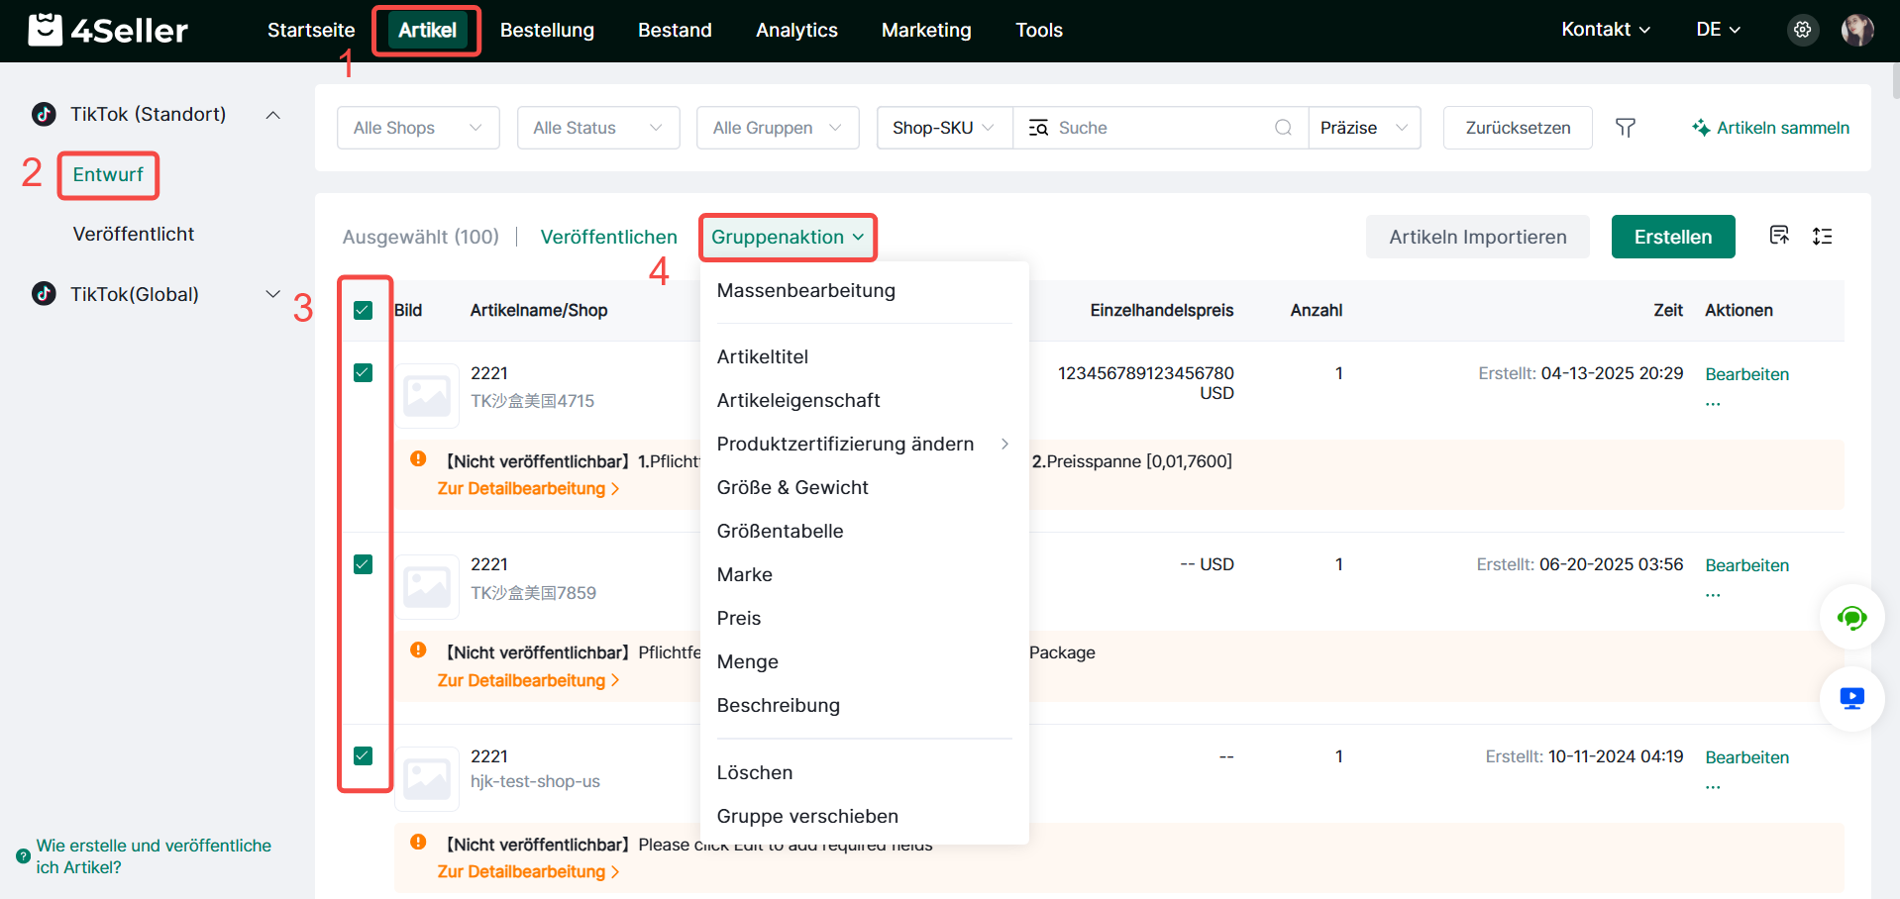Collapse the TikTok (Standort) section
Image resolution: width=1900 pixels, height=899 pixels.
tap(272, 115)
